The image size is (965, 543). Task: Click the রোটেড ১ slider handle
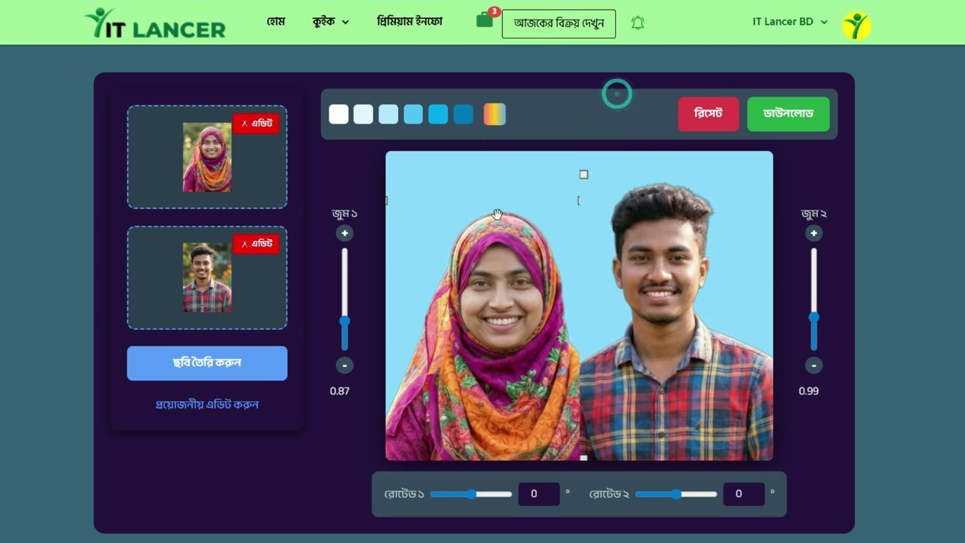point(471,494)
